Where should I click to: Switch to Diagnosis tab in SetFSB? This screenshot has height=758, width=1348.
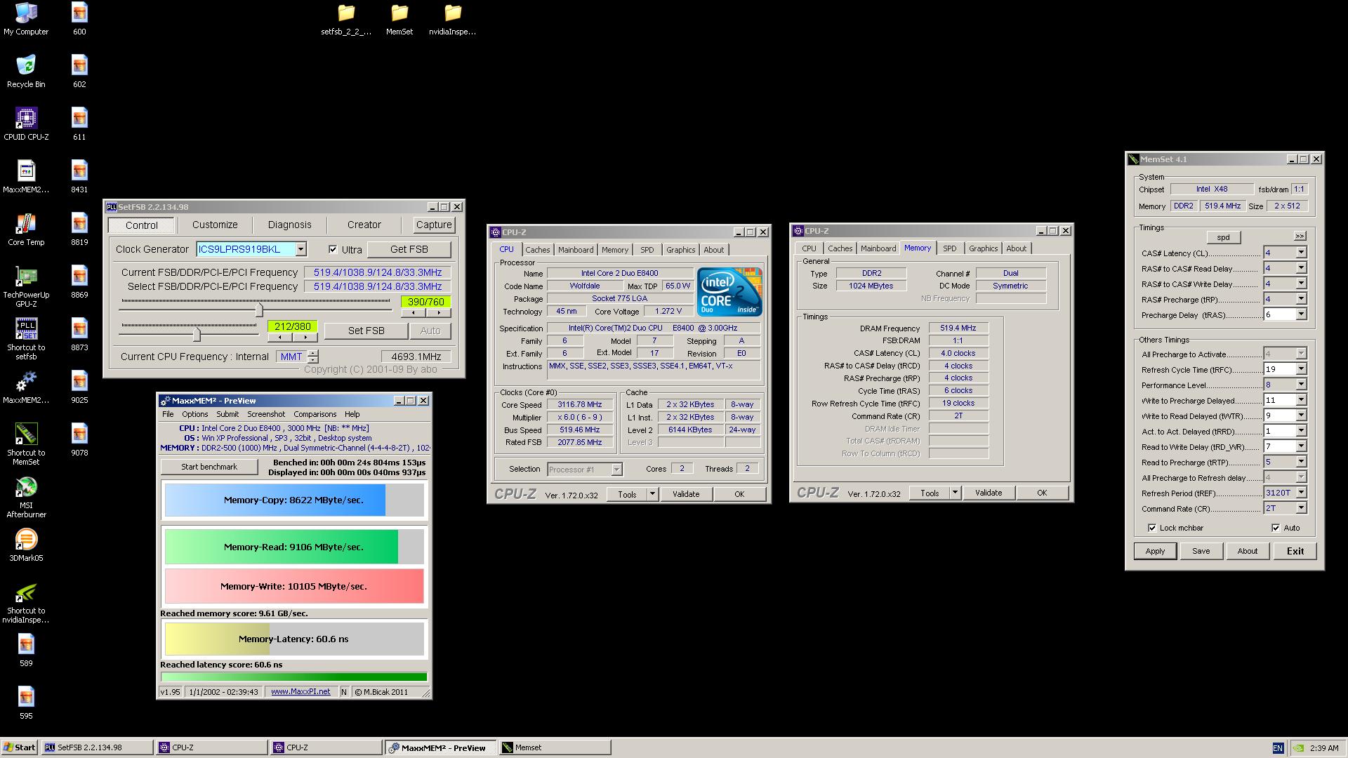pos(289,225)
